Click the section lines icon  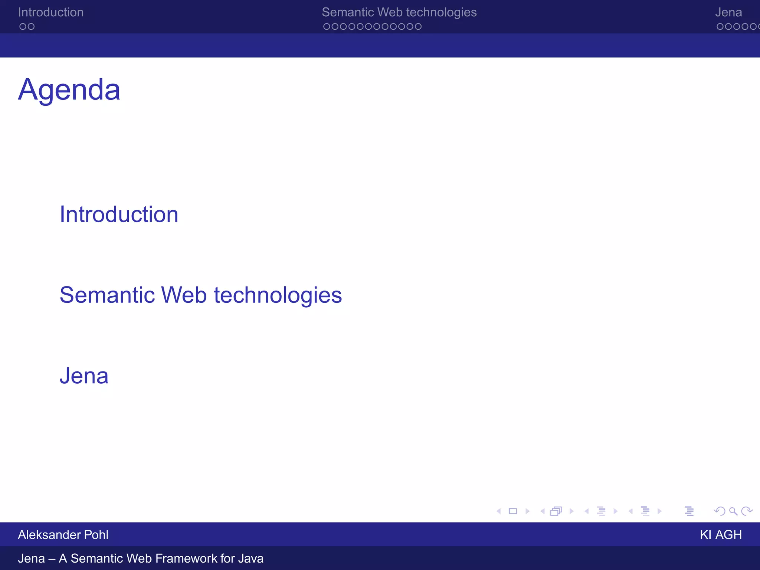pos(645,511)
